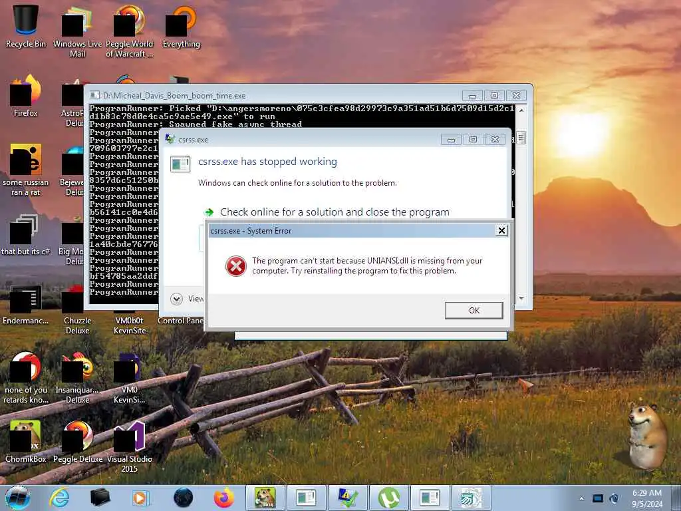Switch to second error report taskbar button
Image resolution: width=681 pixels, height=511 pixels.
430,498
